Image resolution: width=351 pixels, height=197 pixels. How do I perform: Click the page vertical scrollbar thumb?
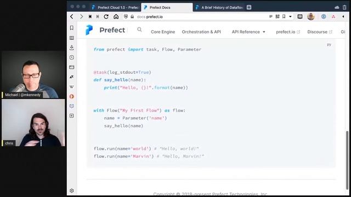[x=347, y=160]
